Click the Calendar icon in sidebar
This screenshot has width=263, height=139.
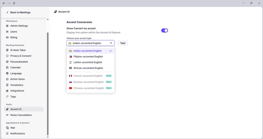7,68
